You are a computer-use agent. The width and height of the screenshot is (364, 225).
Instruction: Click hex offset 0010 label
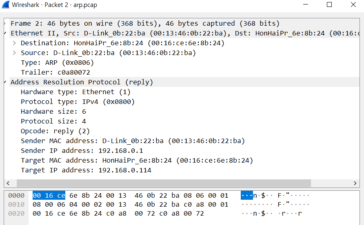click(16, 205)
